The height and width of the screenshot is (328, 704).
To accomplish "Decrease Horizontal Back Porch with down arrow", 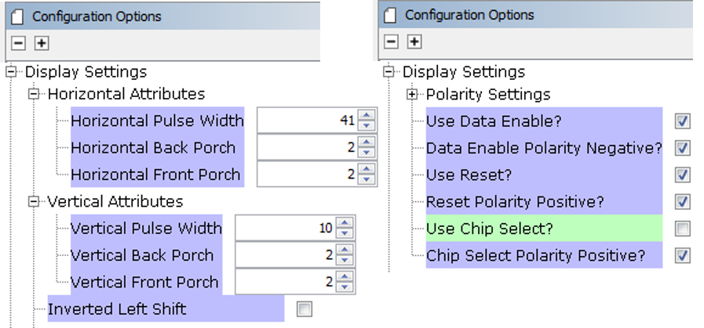I will point(367,153).
